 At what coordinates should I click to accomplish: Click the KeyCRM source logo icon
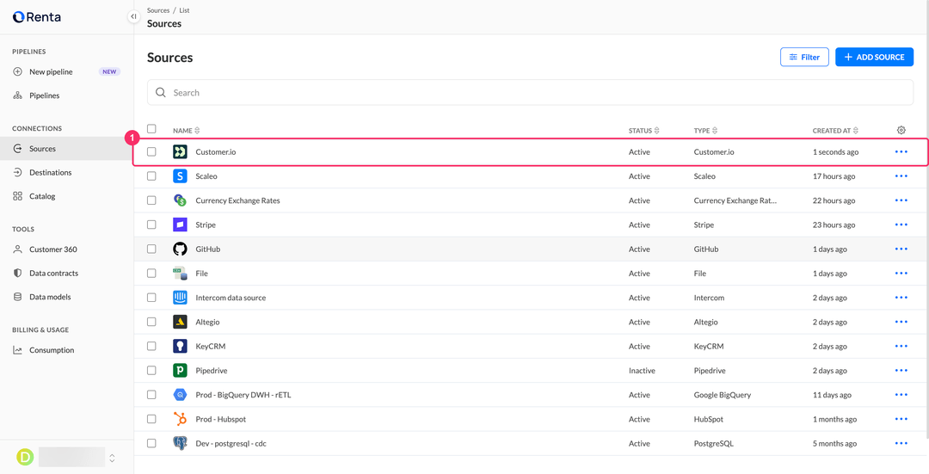pos(180,346)
